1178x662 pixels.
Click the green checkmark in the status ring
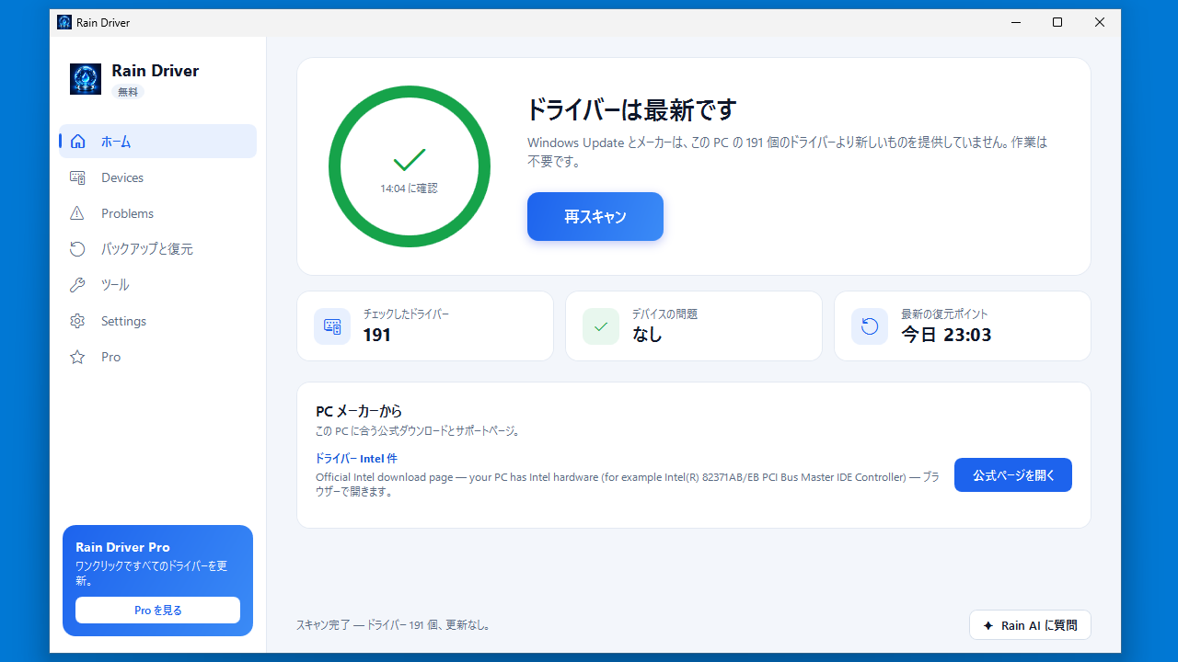410,160
